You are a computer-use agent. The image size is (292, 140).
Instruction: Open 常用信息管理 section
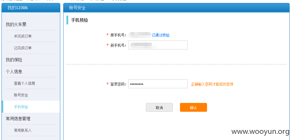(x=18, y=119)
